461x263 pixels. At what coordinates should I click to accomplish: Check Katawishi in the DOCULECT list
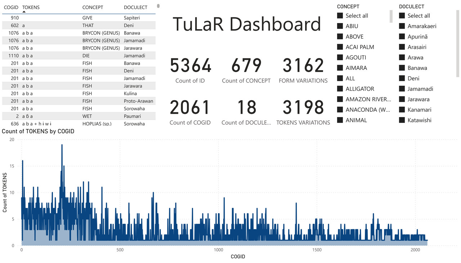pos(402,120)
